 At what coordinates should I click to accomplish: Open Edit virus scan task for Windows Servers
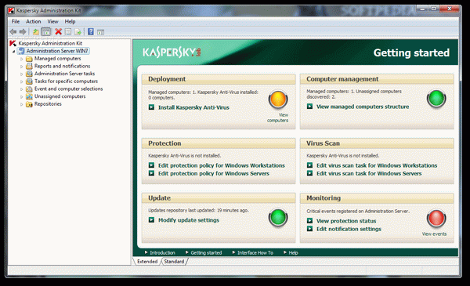click(x=369, y=173)
